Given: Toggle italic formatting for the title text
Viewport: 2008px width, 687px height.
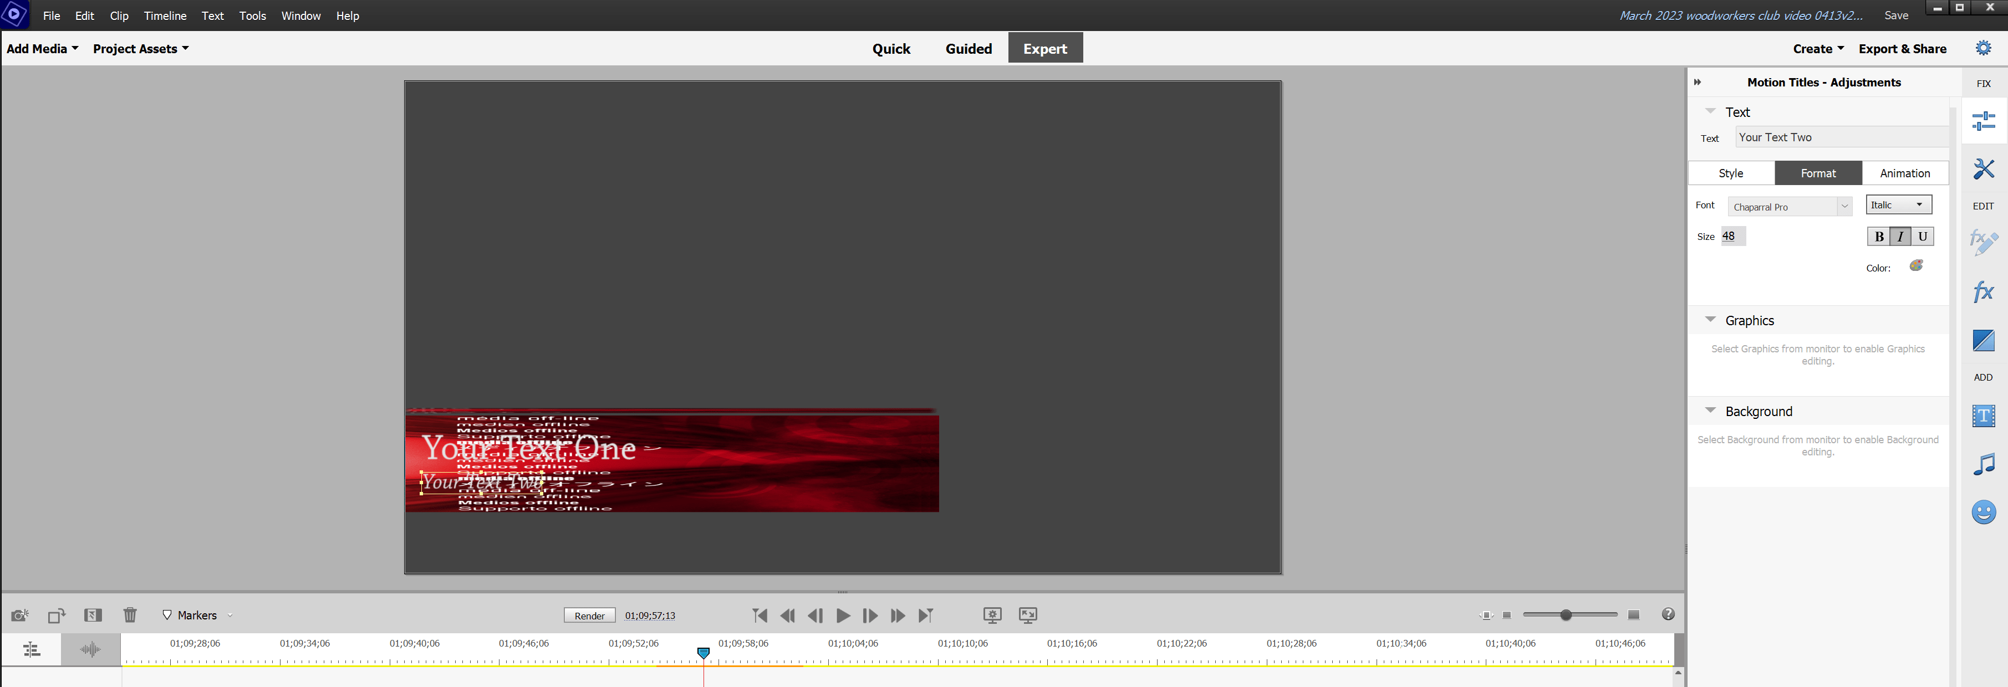Looking at the screenshot, I should pos(1900,236).
